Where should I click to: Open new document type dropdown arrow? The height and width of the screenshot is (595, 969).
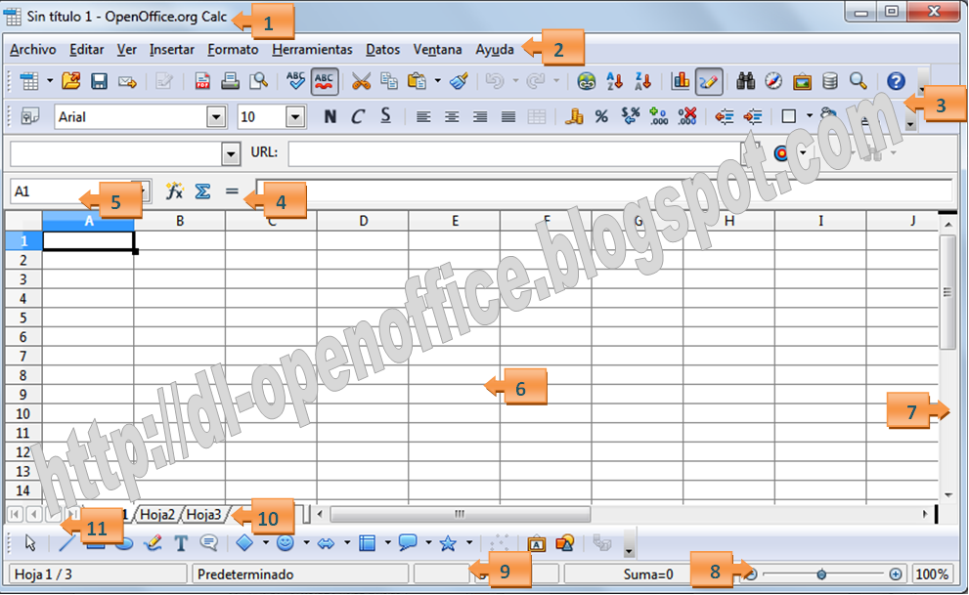50,81
